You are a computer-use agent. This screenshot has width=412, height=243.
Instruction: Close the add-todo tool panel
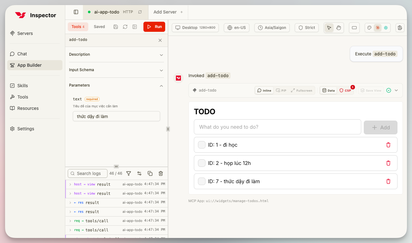tap(160, 40)
